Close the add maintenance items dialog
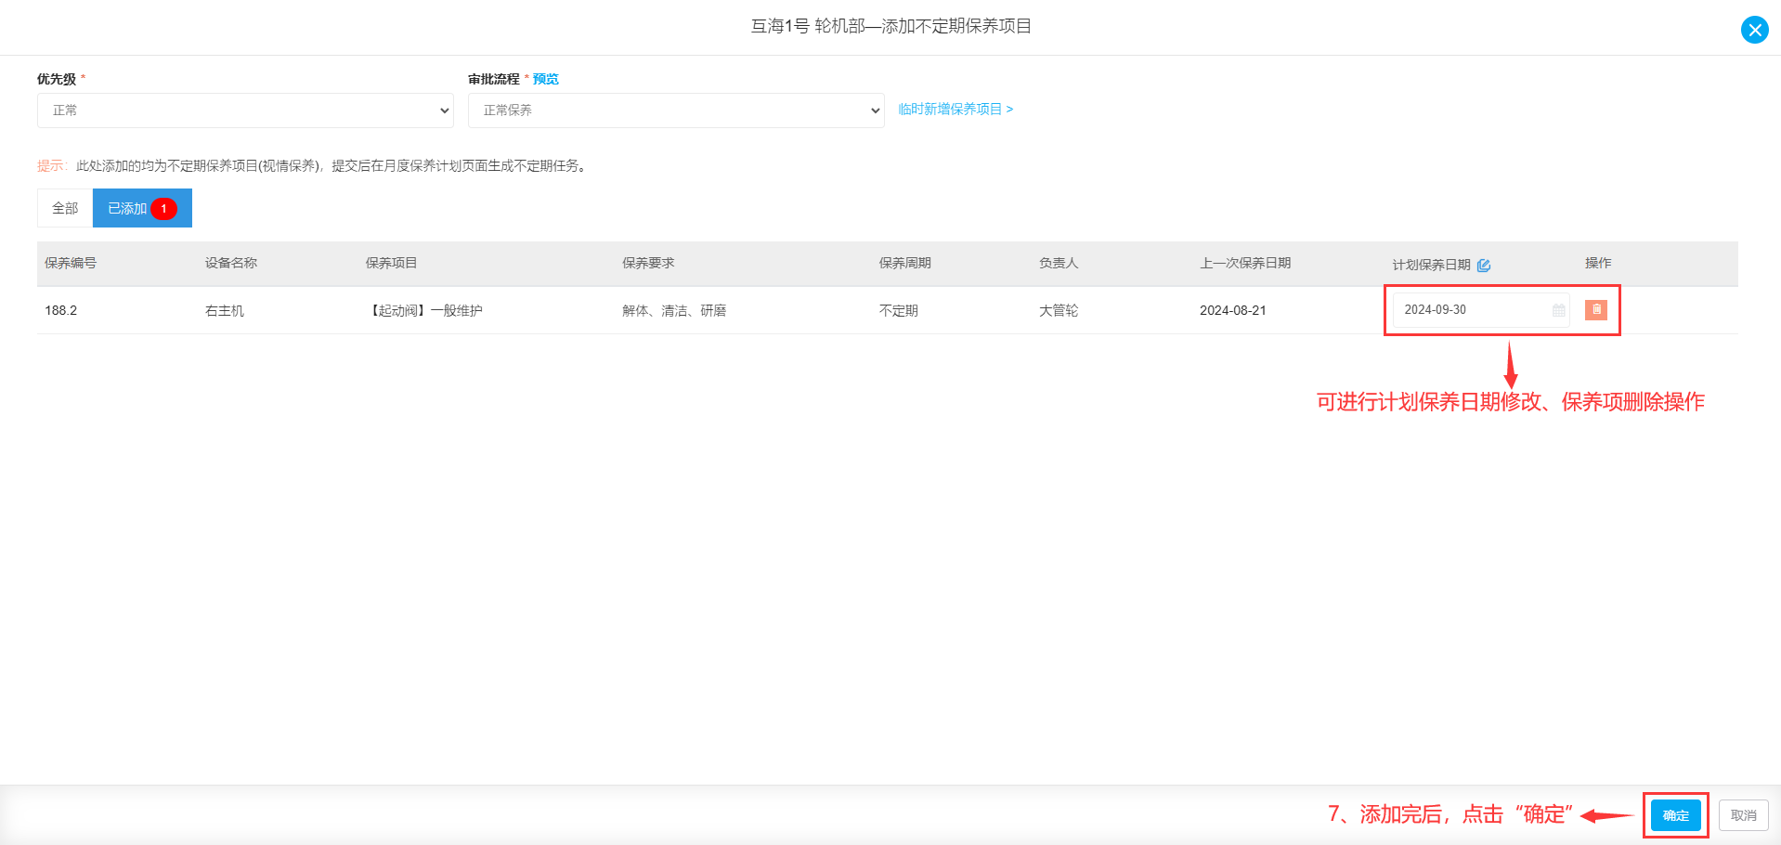The width and height of the screenshot is (1781, 845). pos(1754,30)
